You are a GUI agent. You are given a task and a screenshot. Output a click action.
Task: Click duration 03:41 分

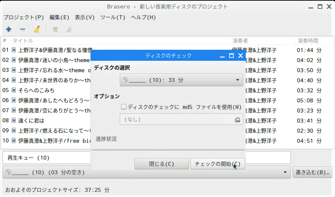[x=309, y=121]
